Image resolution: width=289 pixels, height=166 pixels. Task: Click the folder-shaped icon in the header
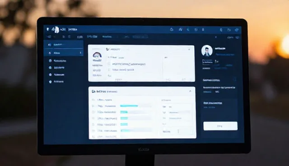pos(229,30)
